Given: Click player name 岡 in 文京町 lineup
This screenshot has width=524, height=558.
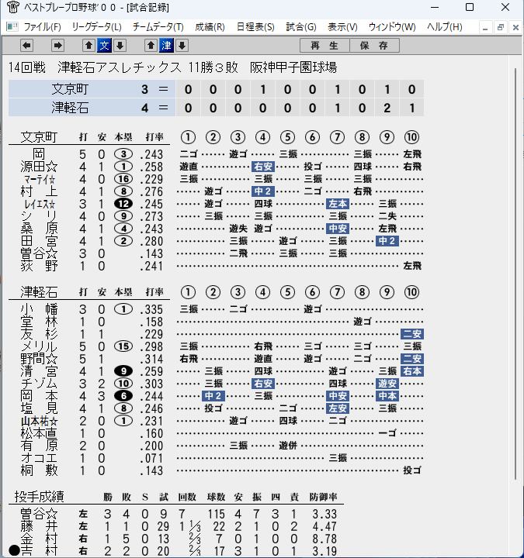Looking at the screenshot, I should coord(39,154).
